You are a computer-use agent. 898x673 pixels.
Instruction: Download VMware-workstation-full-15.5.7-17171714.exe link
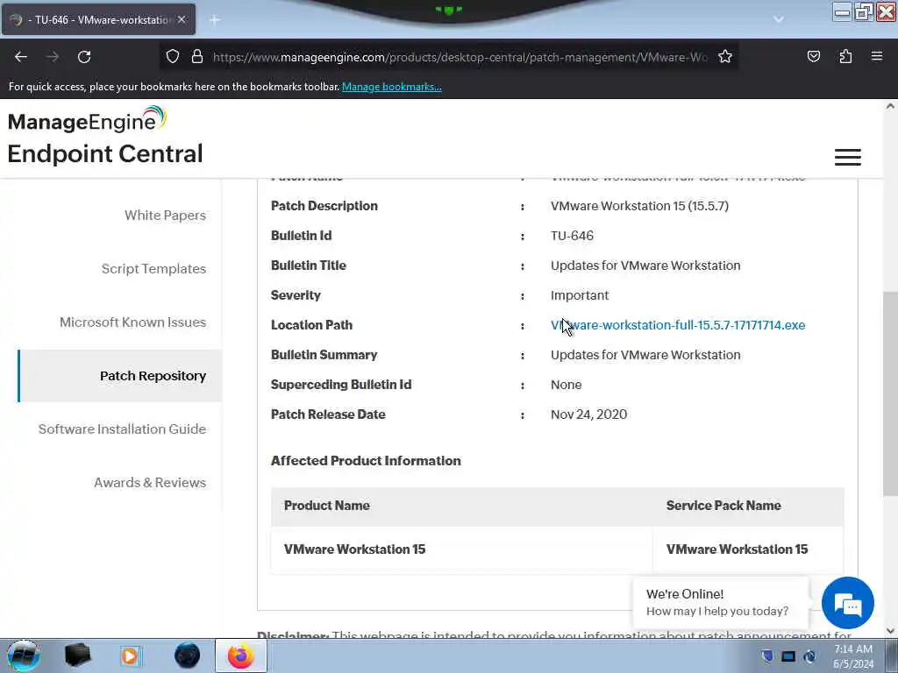678,325
